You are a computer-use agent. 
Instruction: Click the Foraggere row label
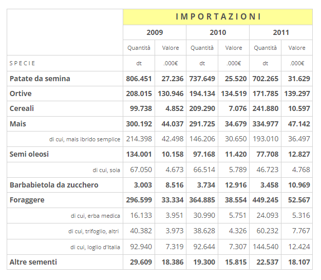coord(27,200)
